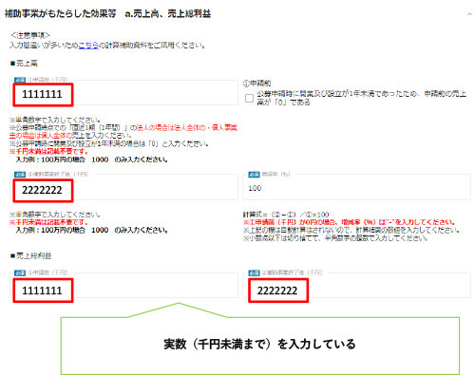Focus the 増減率 (%) field showing 100
Image resolution: width=475 pixels, height=375 pixels.
coord(356,187)
